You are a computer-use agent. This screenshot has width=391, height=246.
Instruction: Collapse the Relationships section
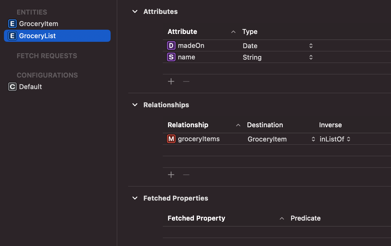135,105
